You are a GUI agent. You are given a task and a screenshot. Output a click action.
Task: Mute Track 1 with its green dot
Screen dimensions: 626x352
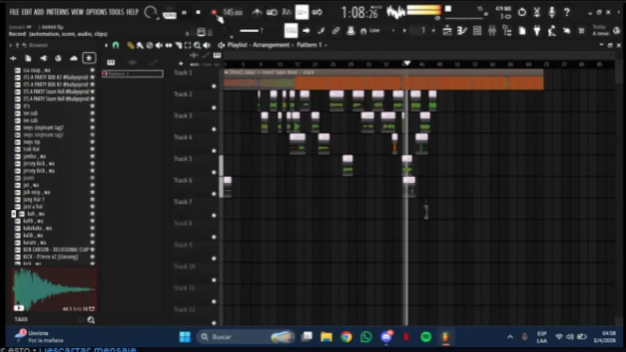tap(214, 86)
